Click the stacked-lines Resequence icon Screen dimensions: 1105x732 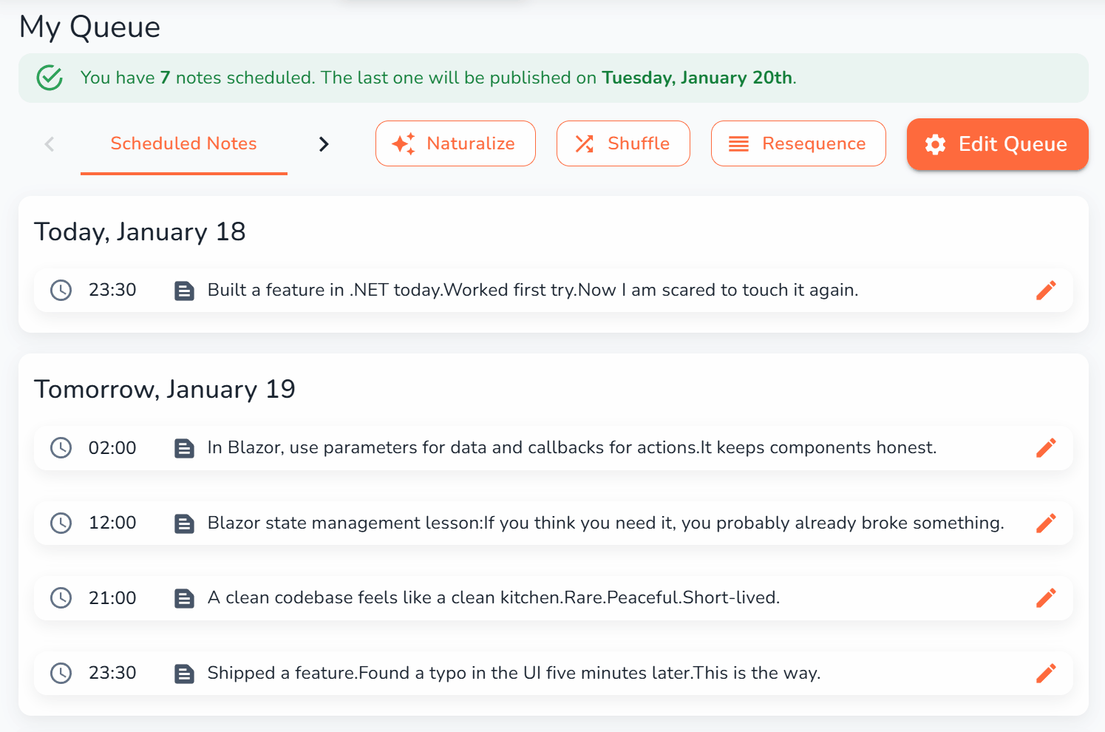(x=737, y=143)
